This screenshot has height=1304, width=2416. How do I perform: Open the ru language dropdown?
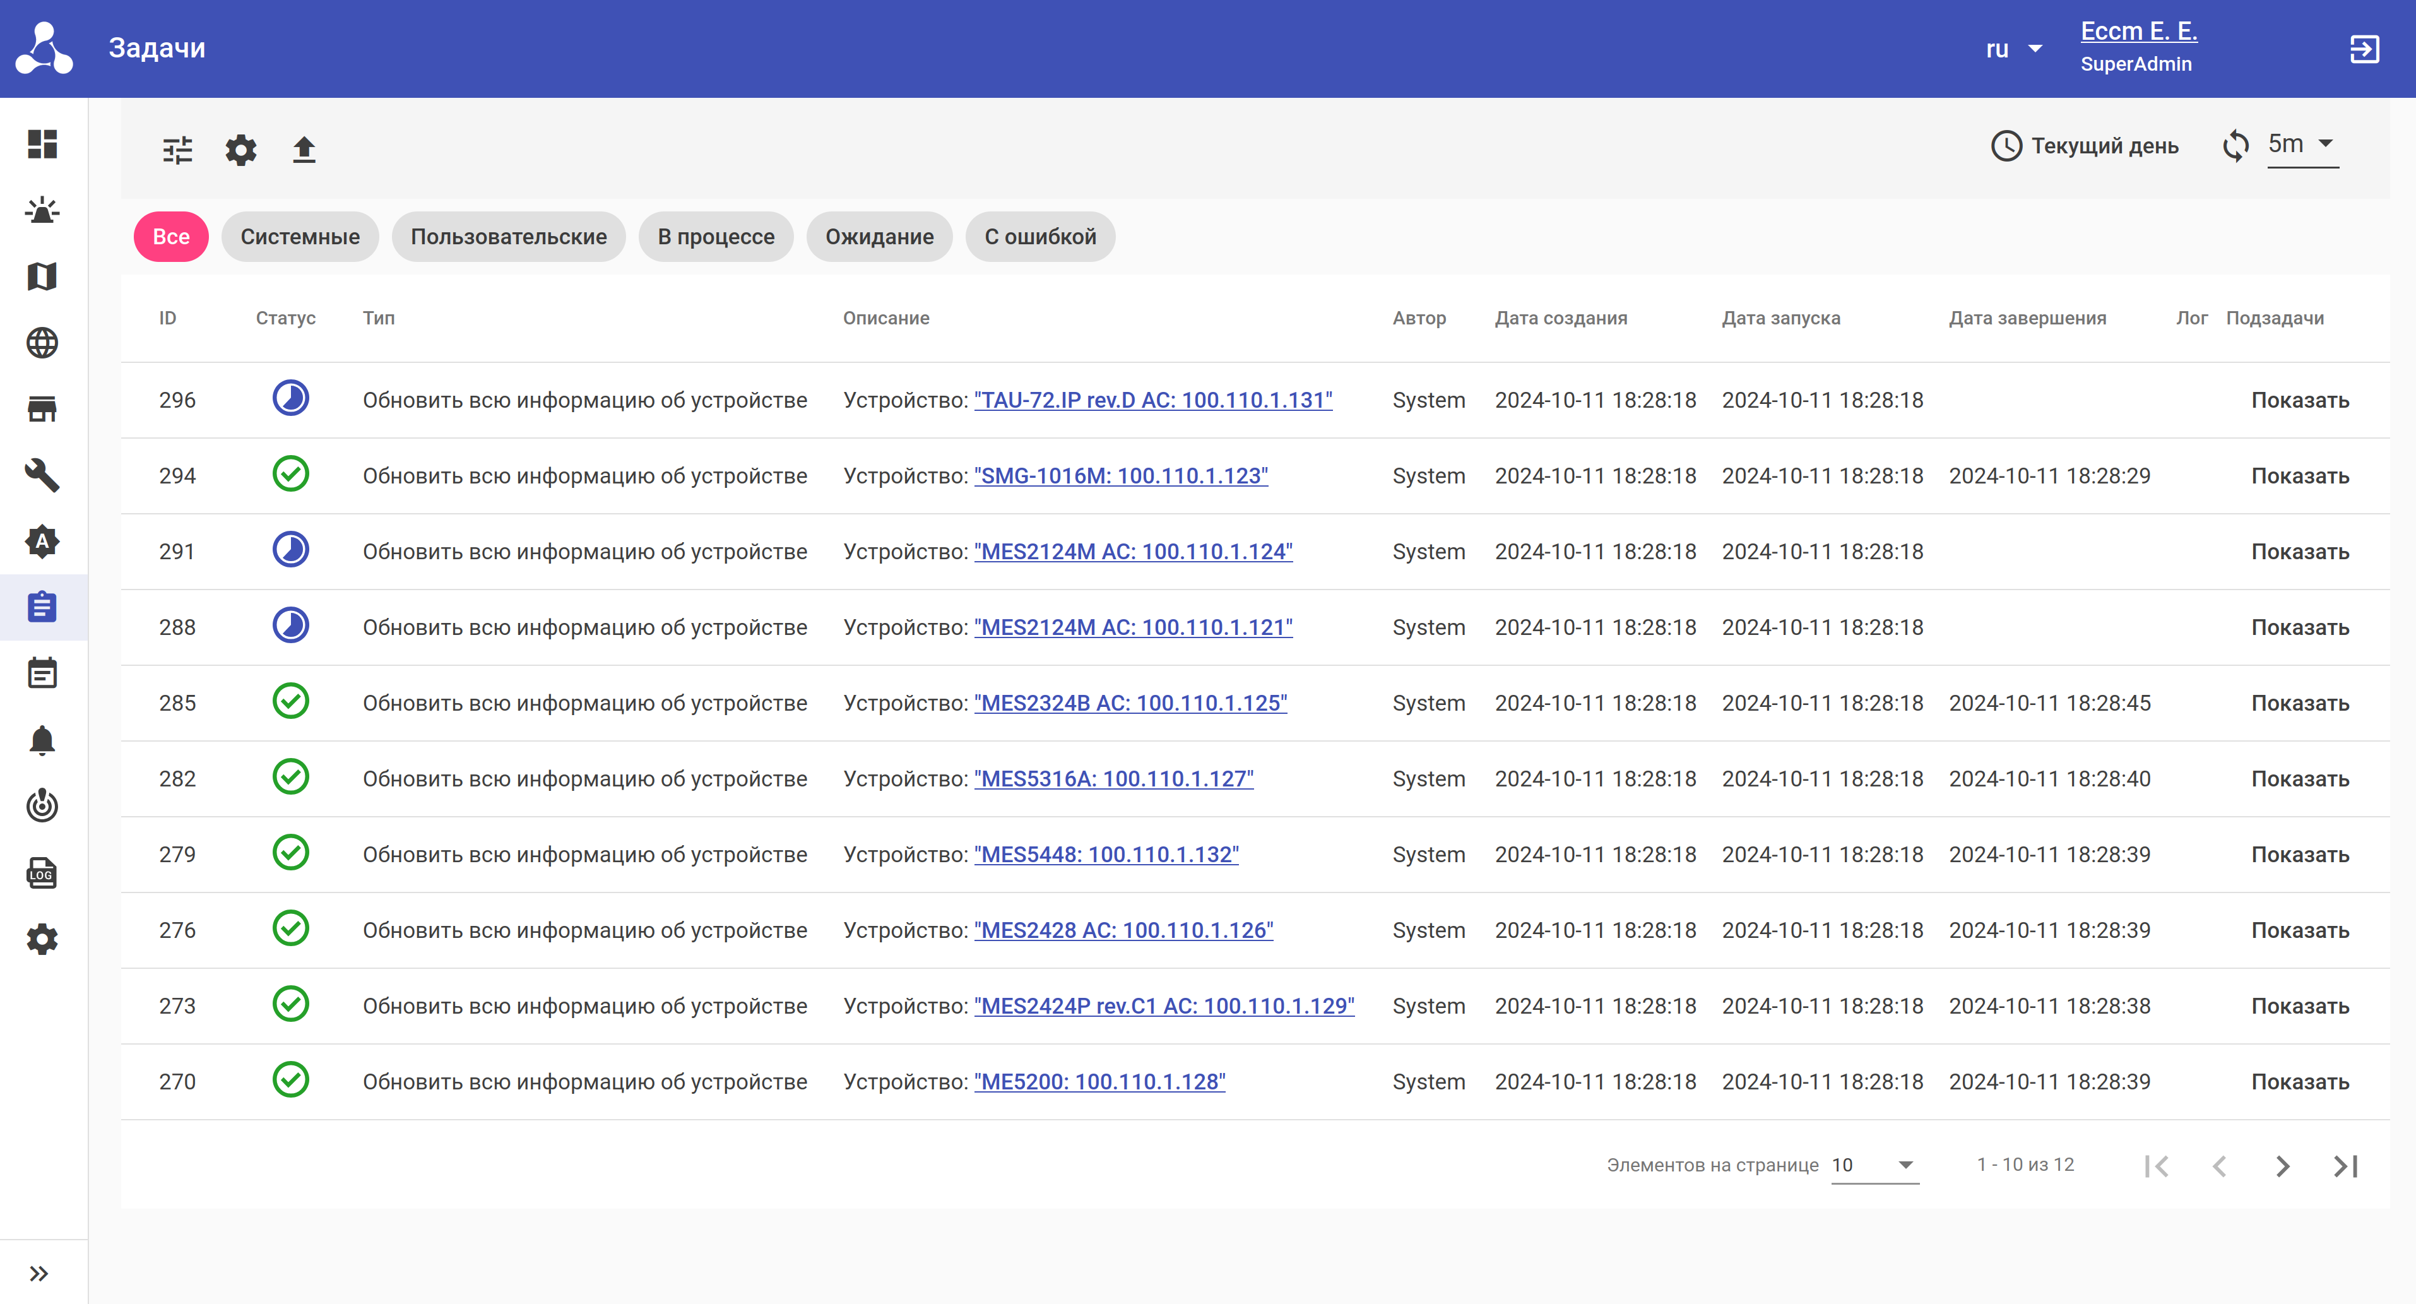(2013, 49)
